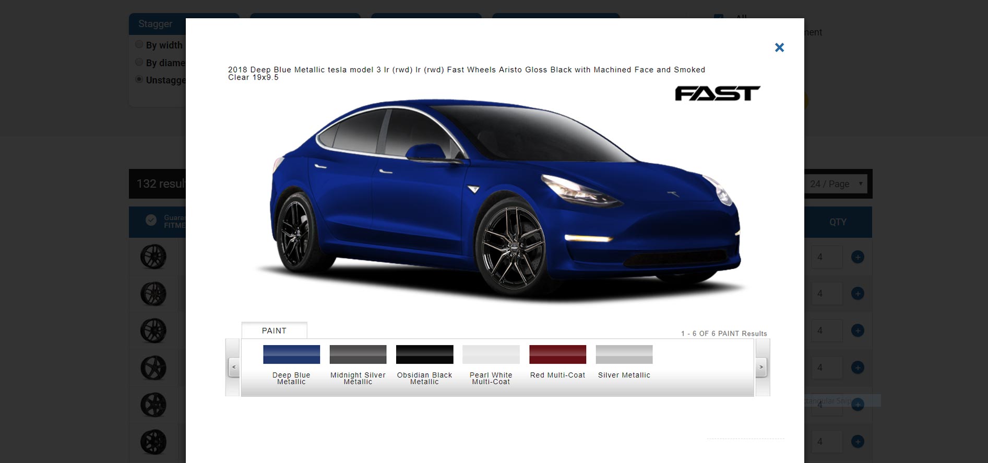Choose Midnight Silver Metallic paint color
Screen dimensions: 988x463
coord(358,355)
